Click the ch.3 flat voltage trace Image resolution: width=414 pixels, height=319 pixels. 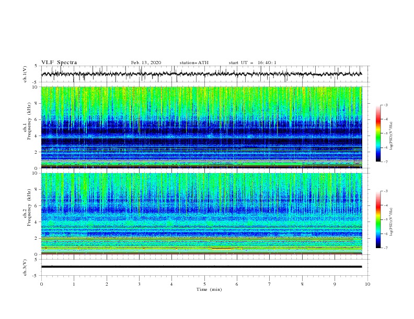click(201, 267)
